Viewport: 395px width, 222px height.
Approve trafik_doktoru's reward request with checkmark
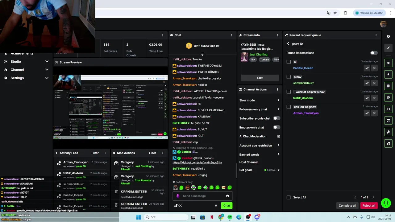[367, 98]
